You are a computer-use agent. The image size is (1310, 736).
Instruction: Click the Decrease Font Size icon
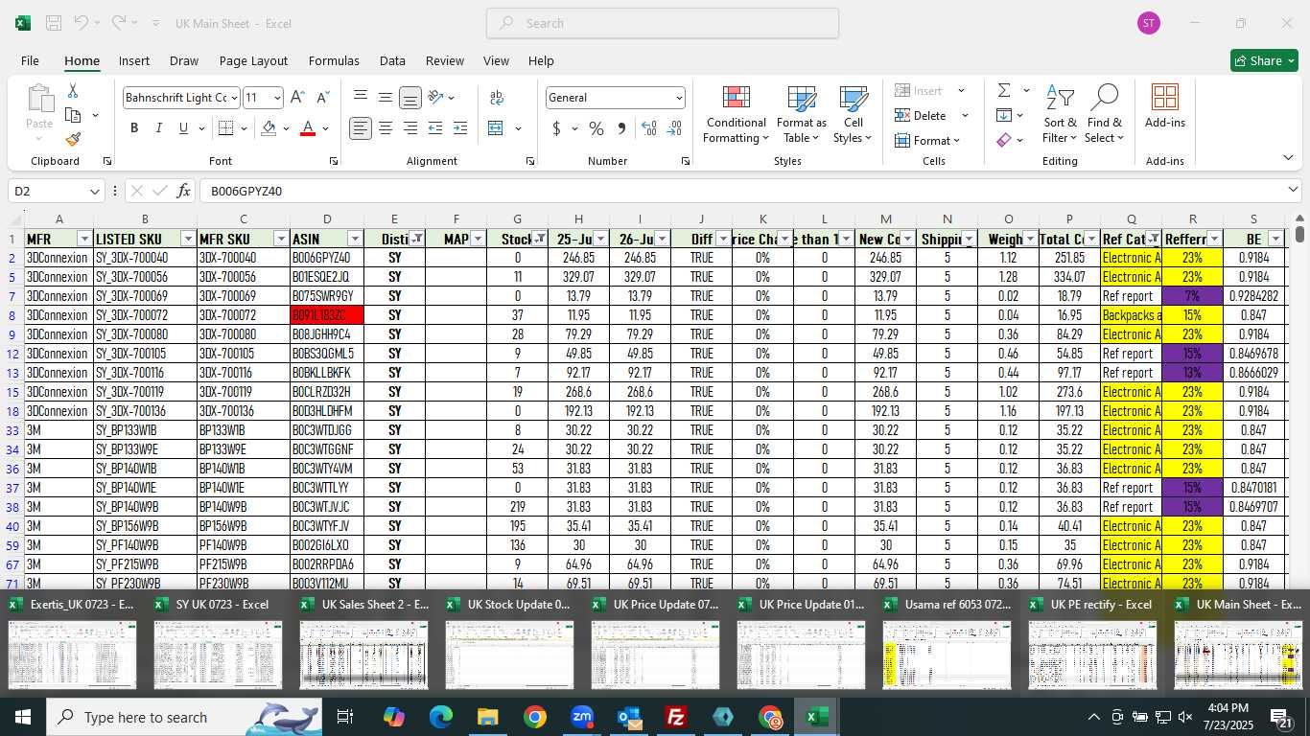pos(322,97)
